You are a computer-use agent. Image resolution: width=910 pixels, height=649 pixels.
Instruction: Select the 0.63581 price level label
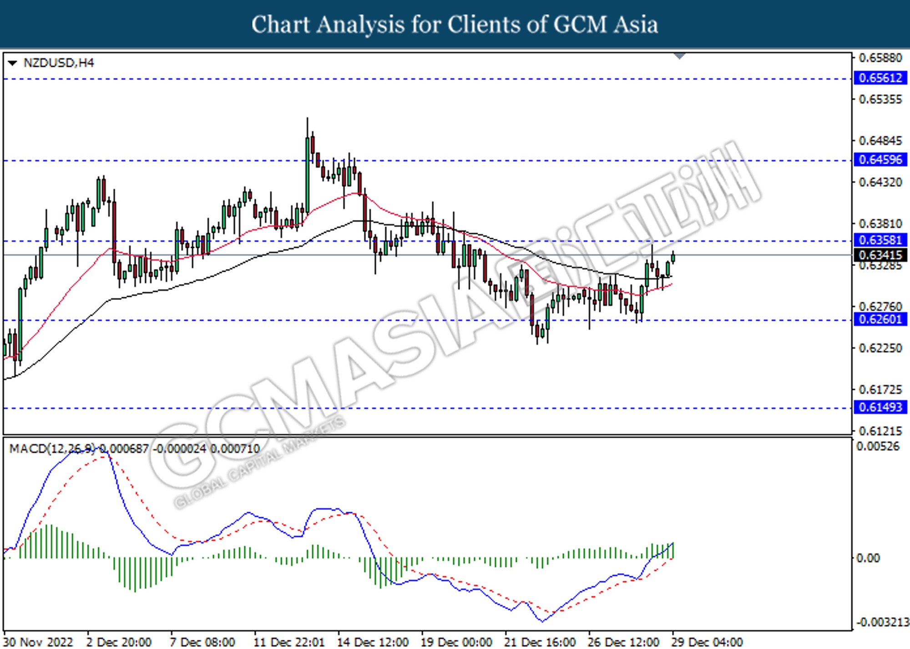pos(880,240)
